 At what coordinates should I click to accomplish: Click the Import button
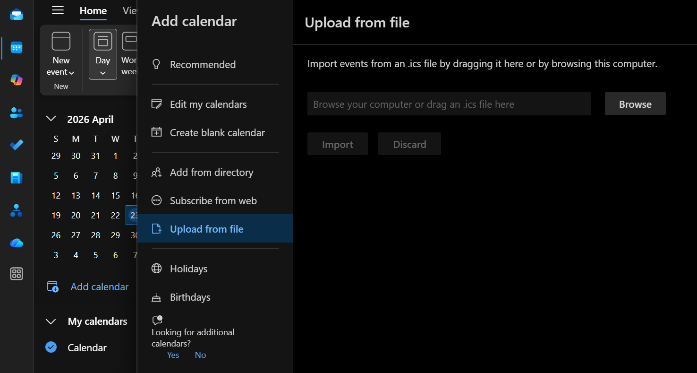pyautogui.click(x=338, y=144)
